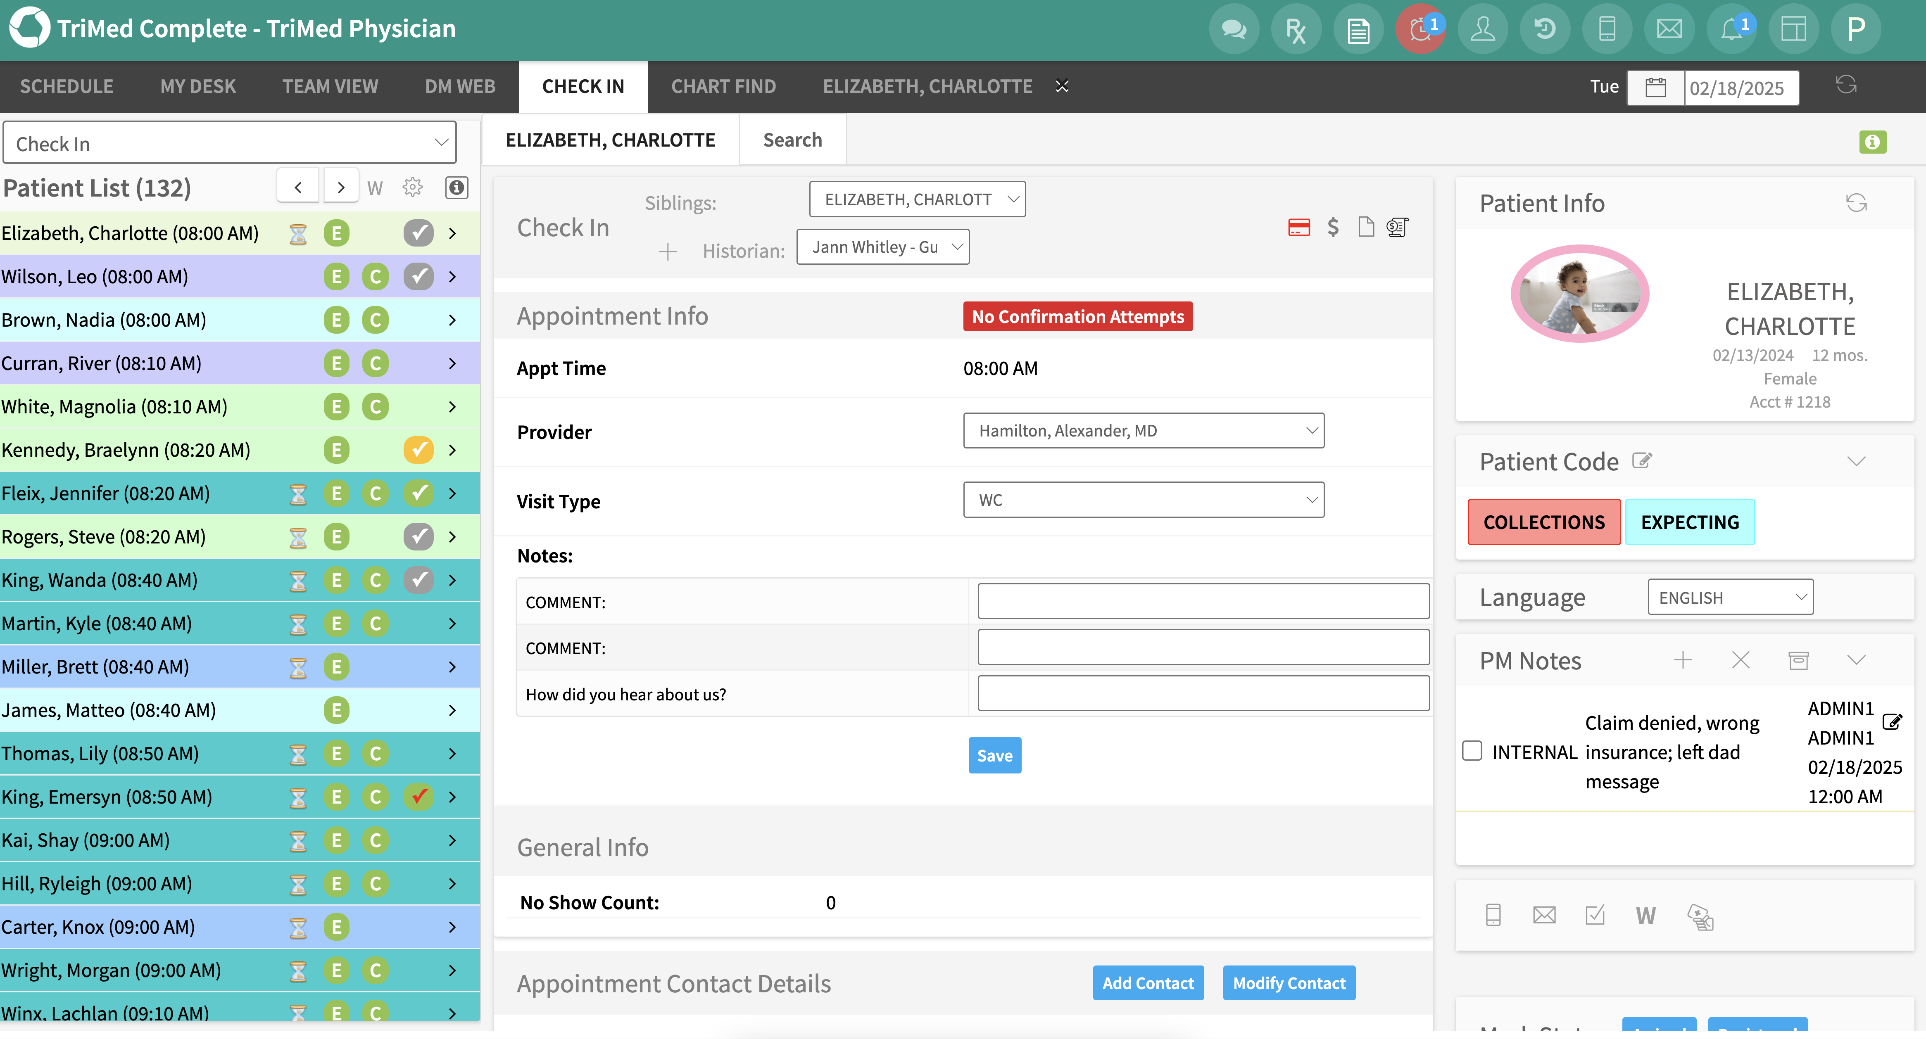
Task: Click the COLLECTIONS patient code swatch
Action: click(x=1544, y=522)
